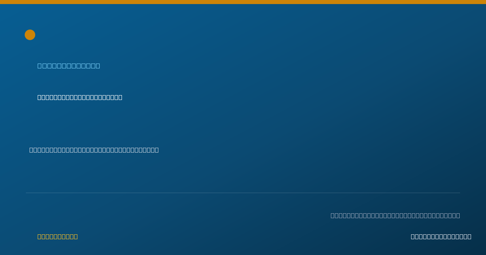Click the thin horizontal divider line
The image size is (486, 255).
click(x=243, y=193)
